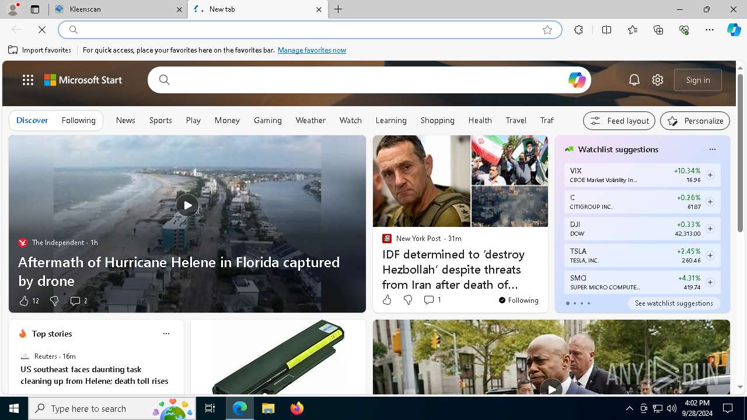
Task: Play the Hurricane Helene drone video
Action: pos(187,205)
